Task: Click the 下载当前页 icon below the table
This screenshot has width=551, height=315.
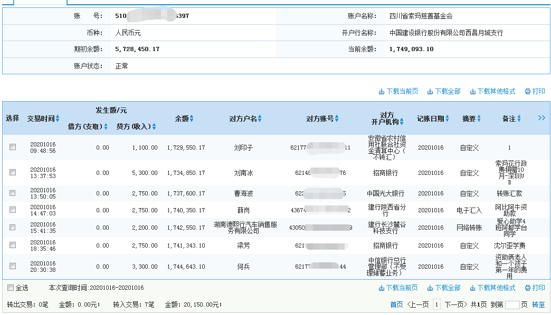Action: pos(381,288)
